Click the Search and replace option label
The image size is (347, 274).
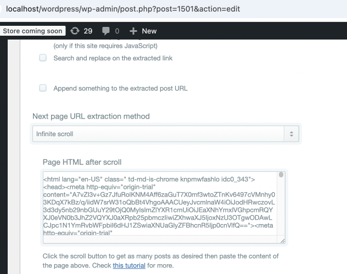pyautogui.click(x=113, y=58)
